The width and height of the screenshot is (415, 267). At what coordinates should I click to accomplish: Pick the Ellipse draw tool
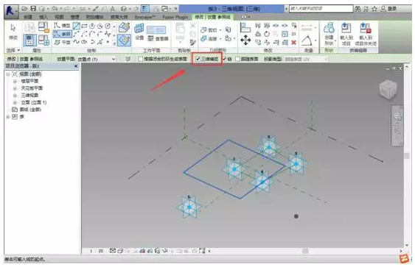tap(84, 42)
